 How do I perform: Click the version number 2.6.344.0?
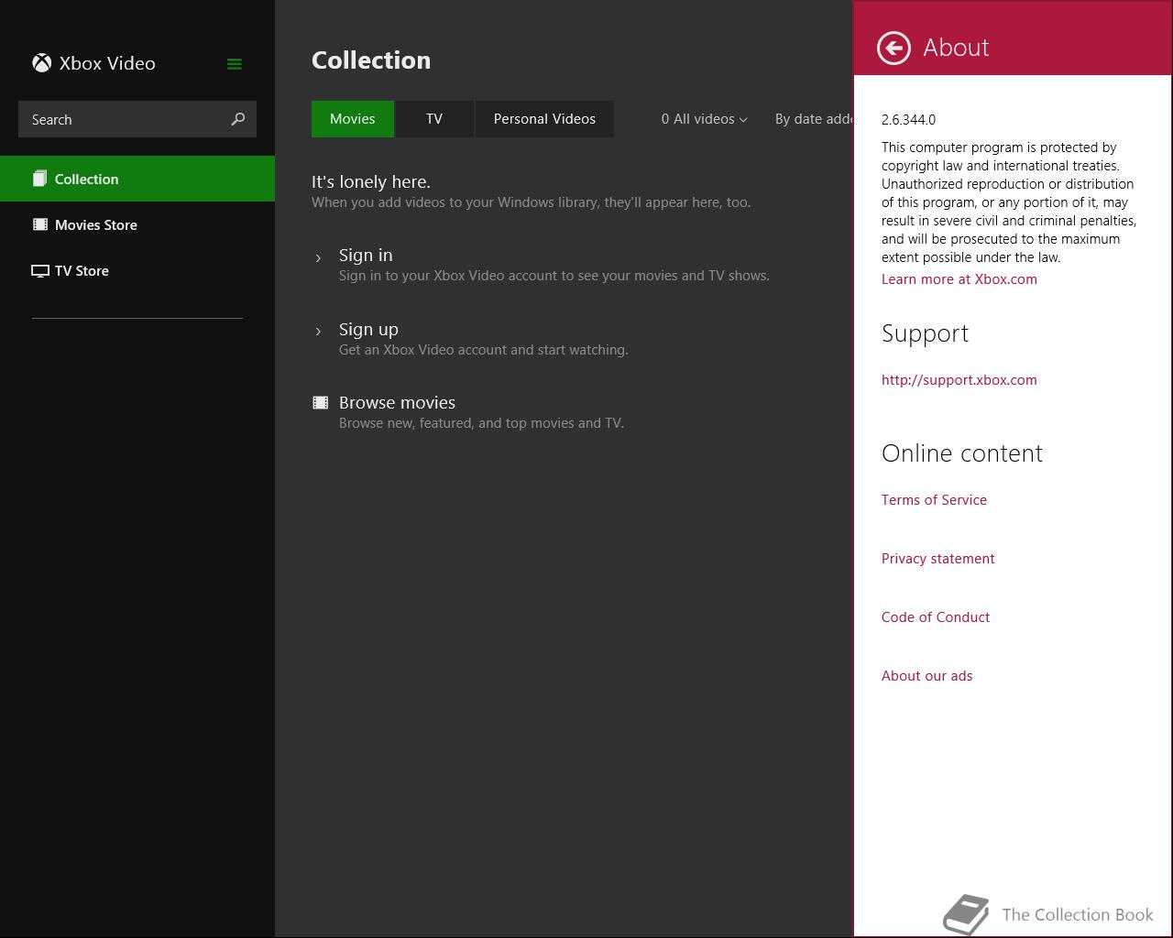coord(908,120)
